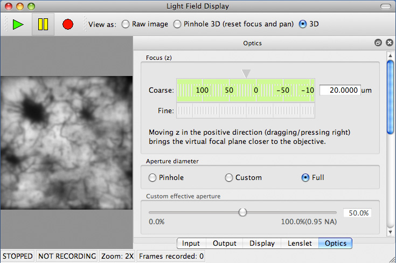Go to the Display tab
Screen dimensions: 396x263
262,244
